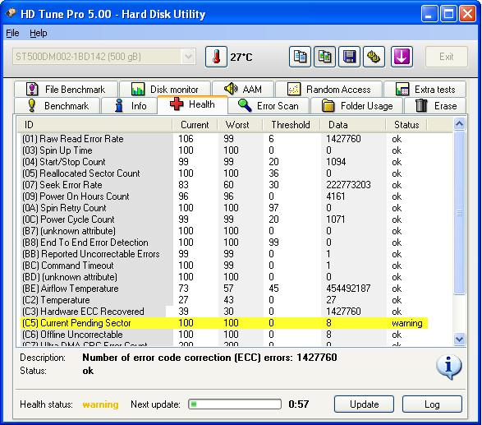This screenshot has width=482, height=425.
Task: Click the yellow Health status warning text
Action: coord(100,404)
